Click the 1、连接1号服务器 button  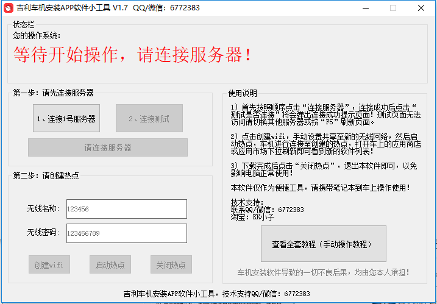pos(66,118)
